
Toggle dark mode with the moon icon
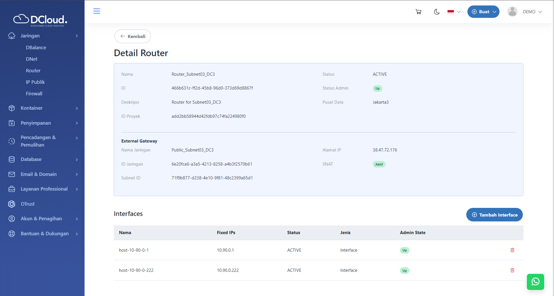[x=437, y=12]
